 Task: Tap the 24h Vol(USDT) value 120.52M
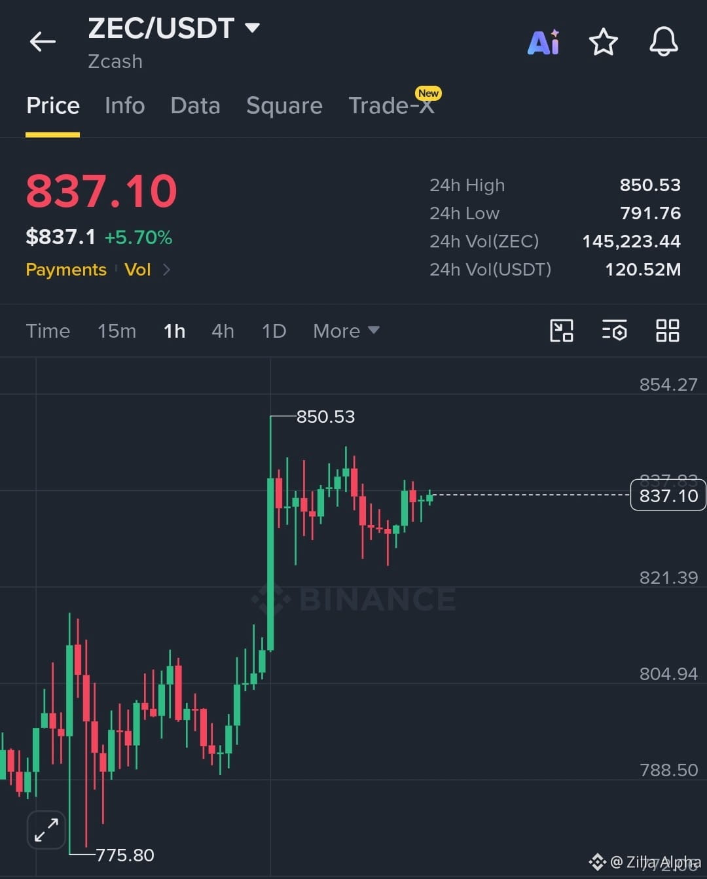coord(643,270)
